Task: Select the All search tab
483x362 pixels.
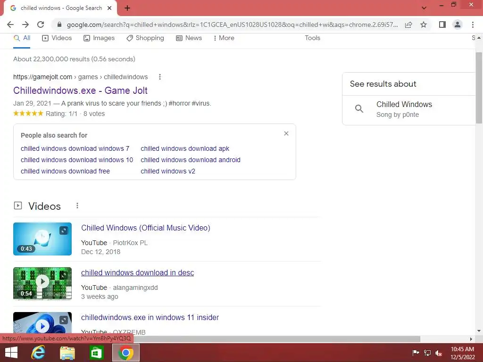Action: click(22, 38)
